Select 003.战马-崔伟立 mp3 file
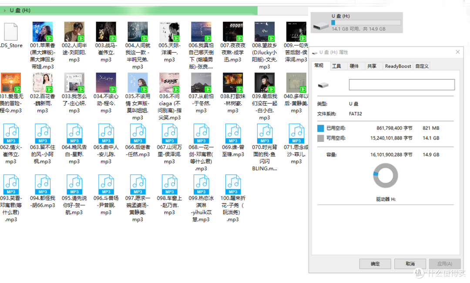 coord(106,31)
